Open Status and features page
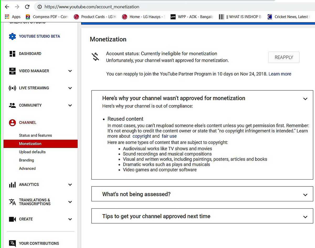 pos(35,135)
